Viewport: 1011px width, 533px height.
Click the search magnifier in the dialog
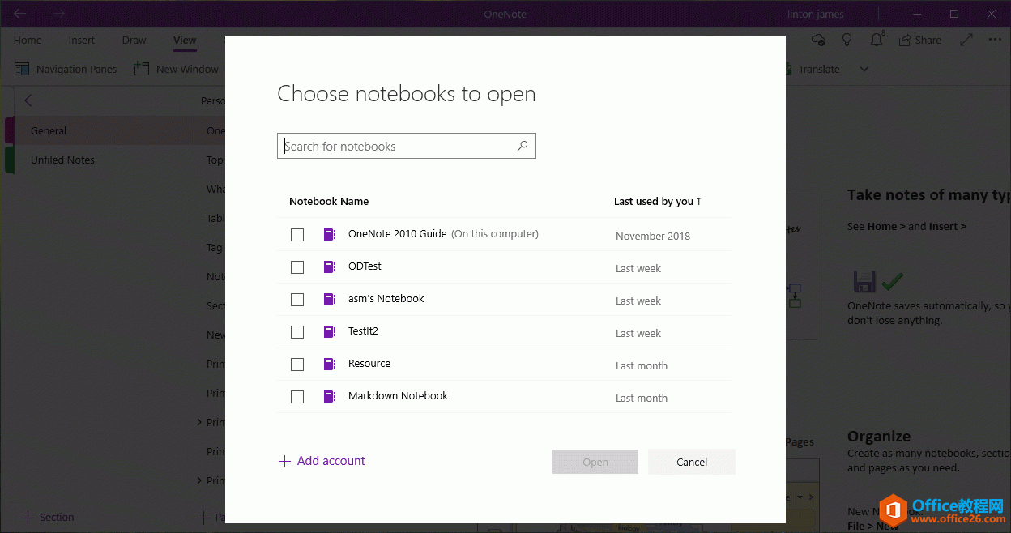523,146
